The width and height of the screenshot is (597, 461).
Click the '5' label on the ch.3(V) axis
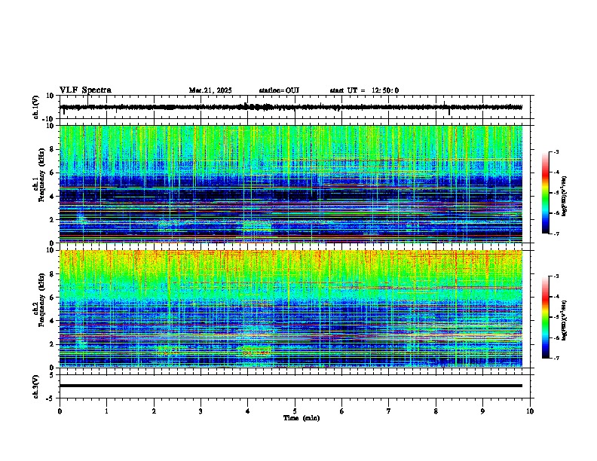53,375
